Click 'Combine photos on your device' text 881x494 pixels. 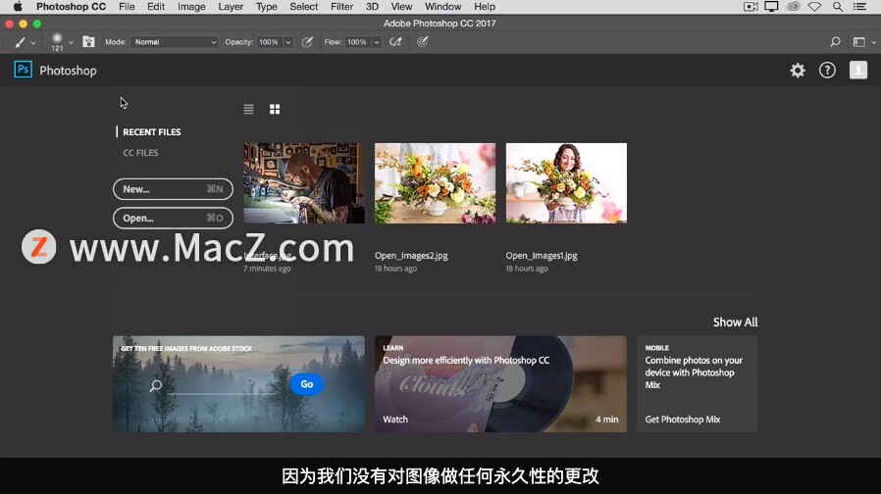click(694, 372)
